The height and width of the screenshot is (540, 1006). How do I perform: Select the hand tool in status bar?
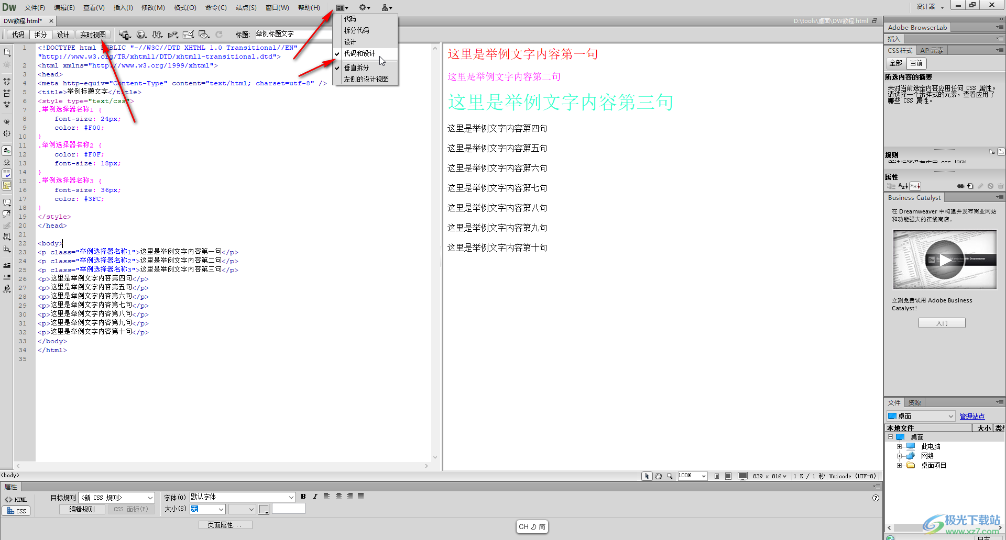[x=658, y=476]
